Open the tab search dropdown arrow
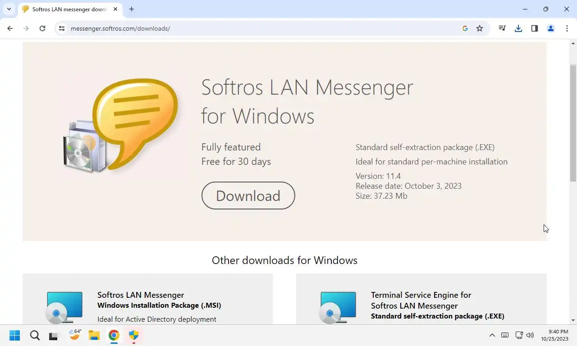This screenshot has height=346, width=577. point(9,9)
